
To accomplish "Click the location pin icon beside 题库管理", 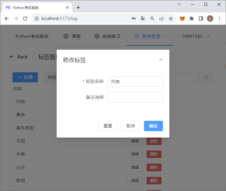I will 137,36.
